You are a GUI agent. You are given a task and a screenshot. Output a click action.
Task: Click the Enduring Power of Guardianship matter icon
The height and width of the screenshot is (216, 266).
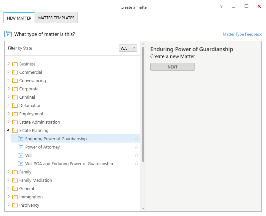[21, 139]
